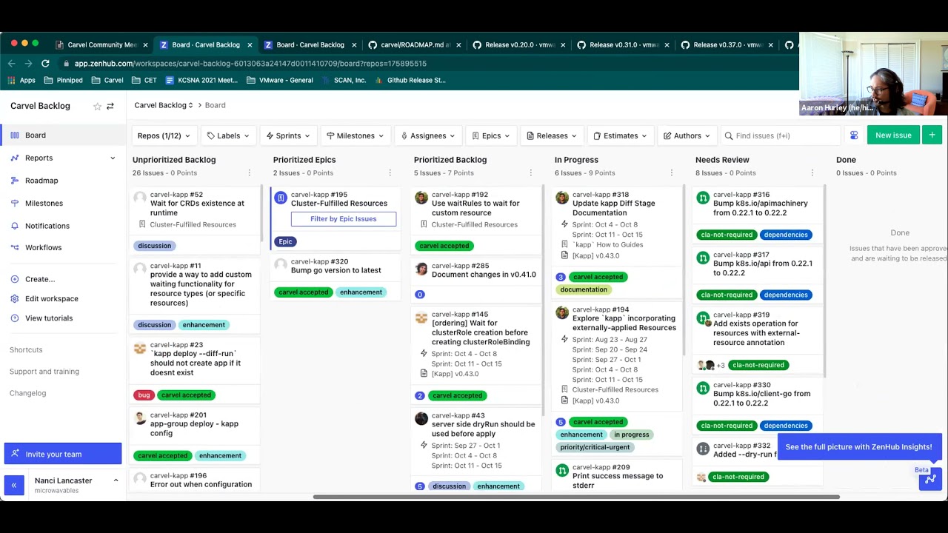This screenshot has height=533, width=948.
Task: Open the Authors filter dropdown
Action: (687, 135)
